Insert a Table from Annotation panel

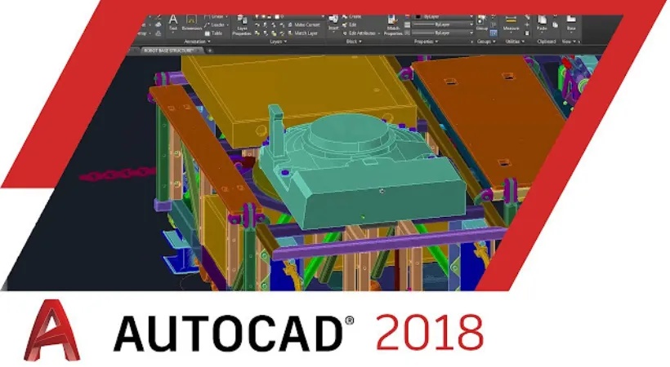pos(213,33)
